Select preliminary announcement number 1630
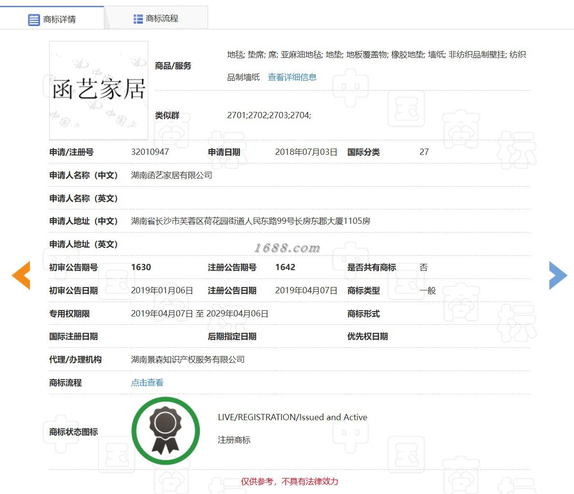574x494 pixels. pos(141,267)
